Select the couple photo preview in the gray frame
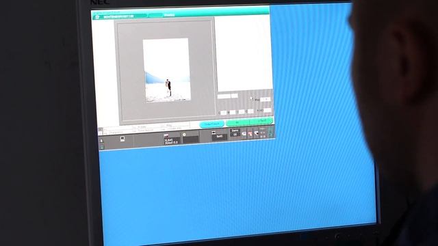Image resolution: width=438 pixels, height=246 pixels. pos(167,70)
